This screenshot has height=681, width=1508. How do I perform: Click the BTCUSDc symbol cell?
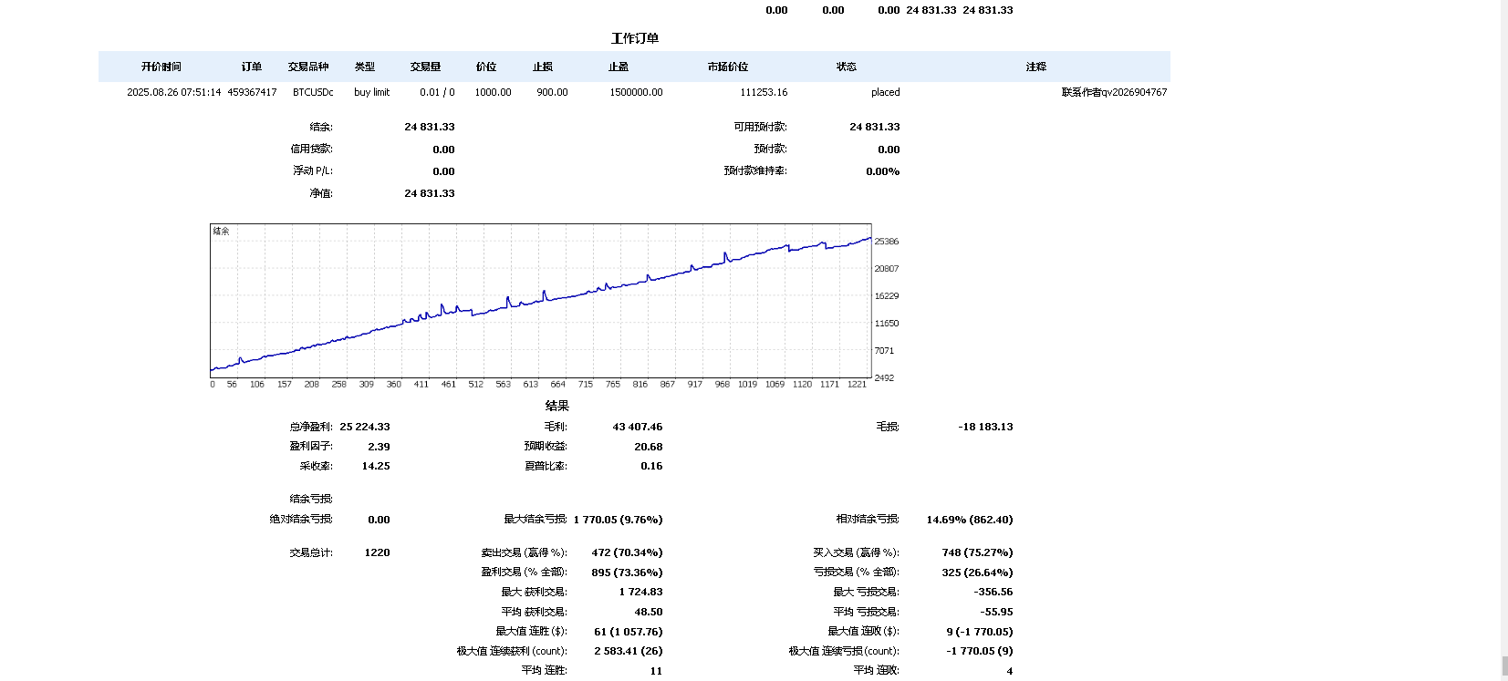pos(313,92)
